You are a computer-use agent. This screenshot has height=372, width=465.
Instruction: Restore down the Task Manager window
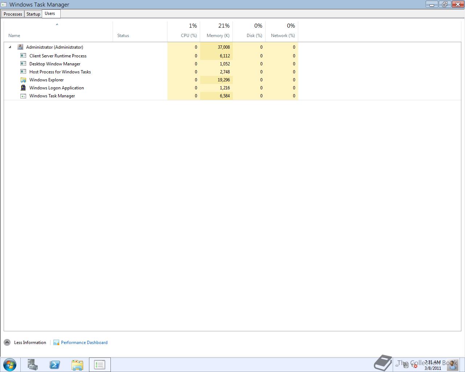click(x=445, y=4)
